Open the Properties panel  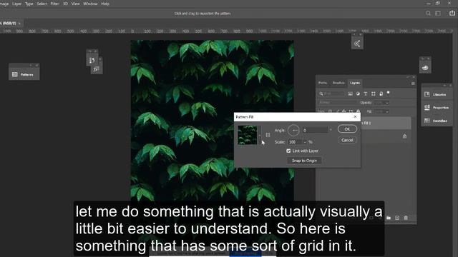pyautogui.click(x=437, y=108)
